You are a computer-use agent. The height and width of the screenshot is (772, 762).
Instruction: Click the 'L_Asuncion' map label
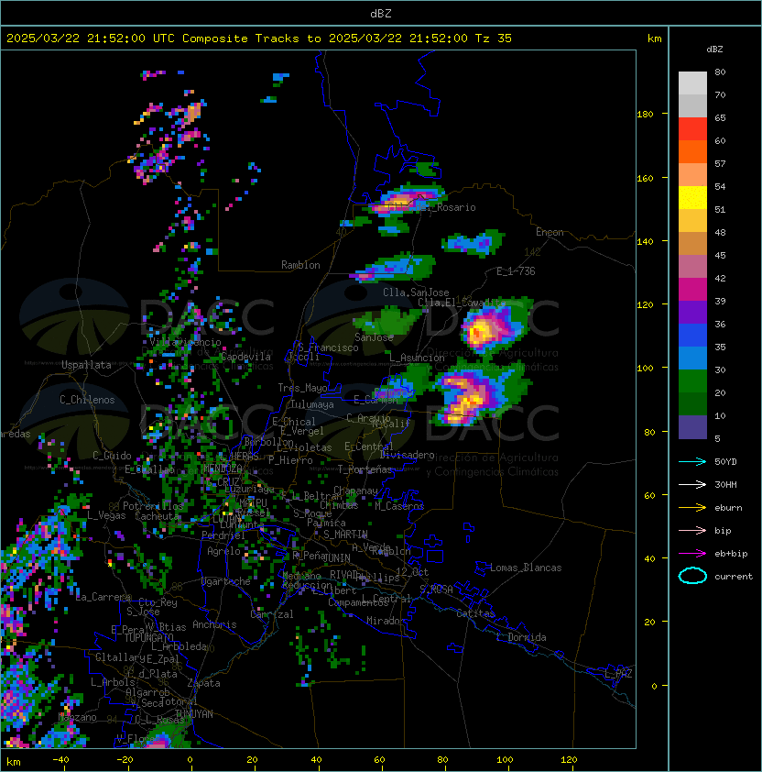417,358
